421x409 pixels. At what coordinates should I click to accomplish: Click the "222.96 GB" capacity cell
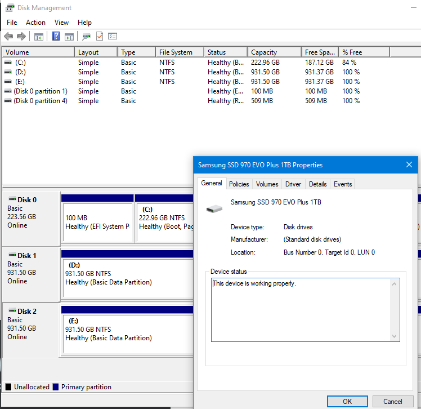pos(265,63)
